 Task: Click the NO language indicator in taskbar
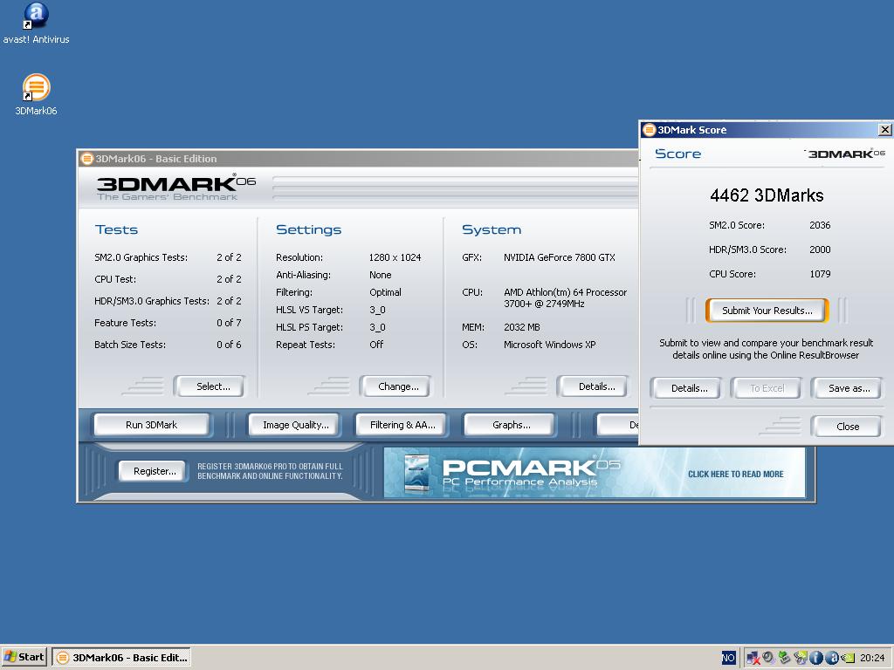(x=729, y=658)
